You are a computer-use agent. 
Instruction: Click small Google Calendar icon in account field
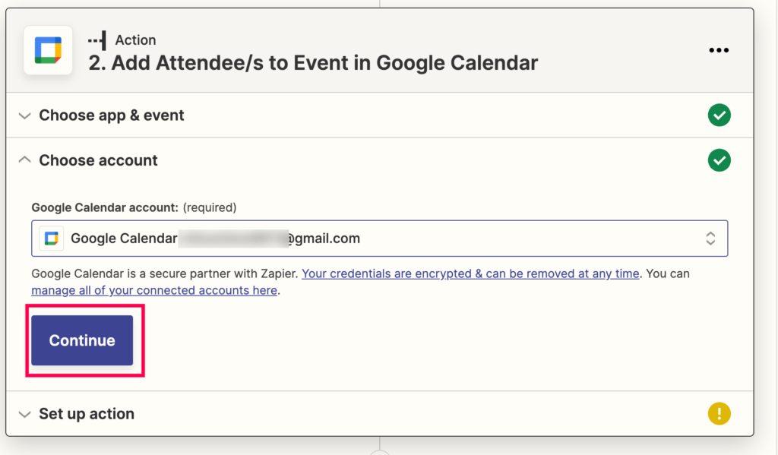[51, 239]
